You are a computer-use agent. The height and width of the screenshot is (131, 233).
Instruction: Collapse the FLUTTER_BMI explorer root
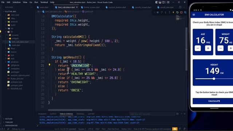point(11,12)
